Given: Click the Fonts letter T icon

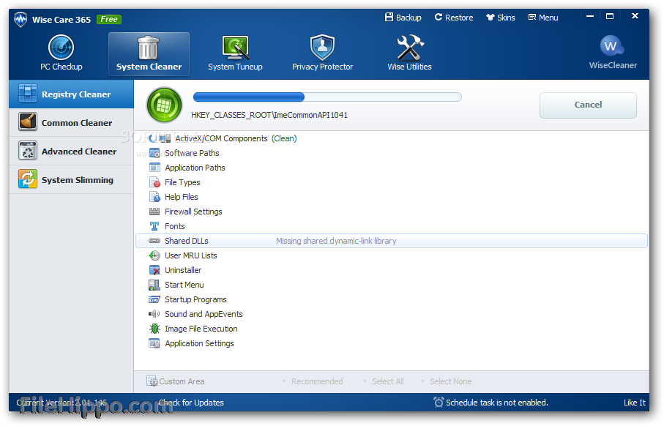Looking at the screenshot, I should point(154,226).
